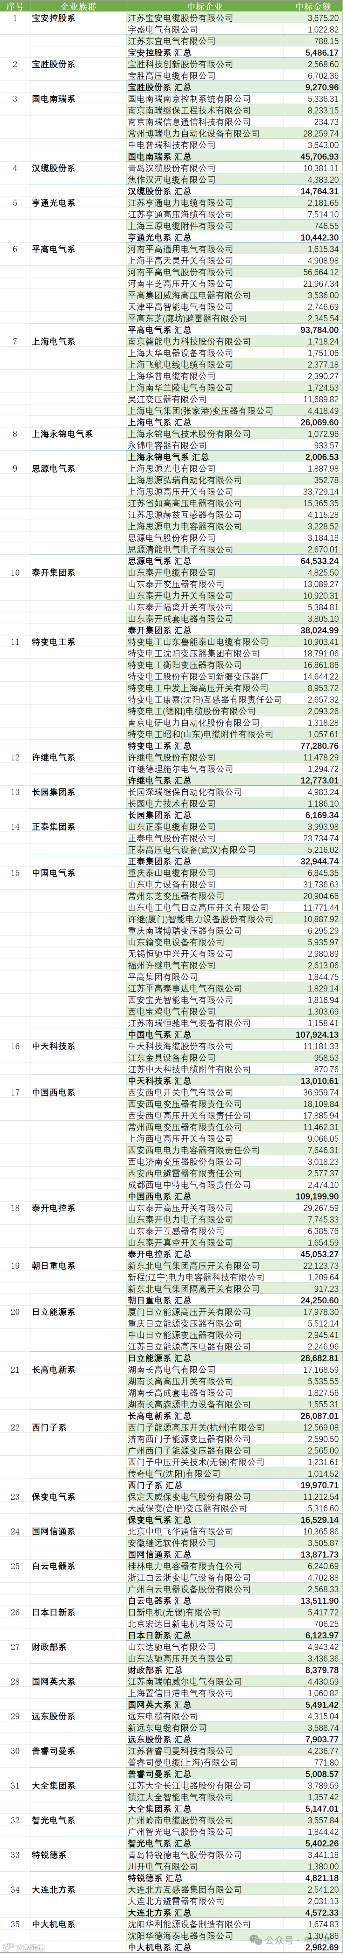Click the amount 31,736.63
Viewport: 343px width, 1954px height.
click(321, 885)
